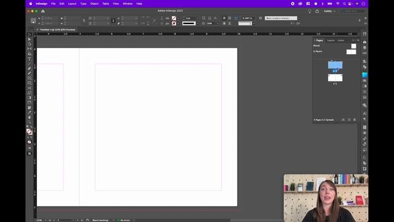Select the Hand tool

(30, 117)
